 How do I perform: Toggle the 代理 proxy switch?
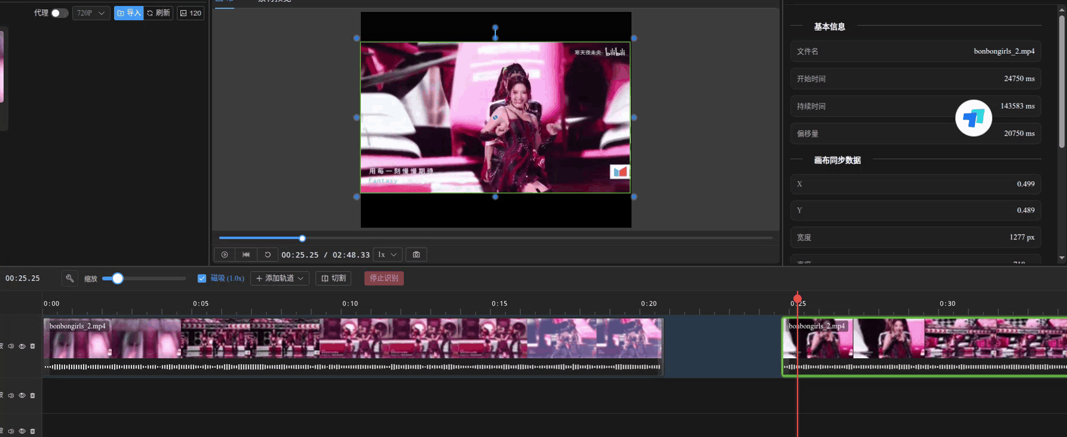(x=59, y=13)
